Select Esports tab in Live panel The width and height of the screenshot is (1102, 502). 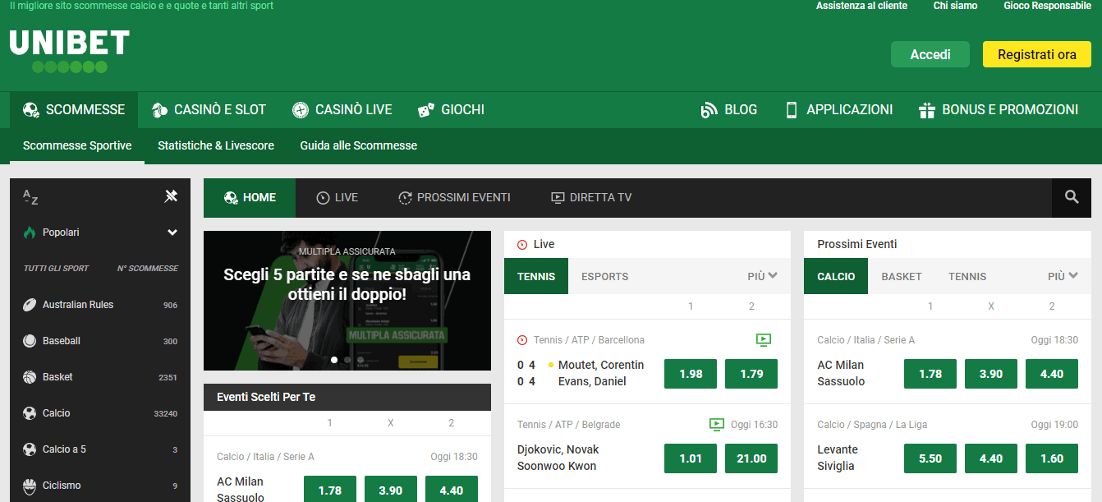pos(605,276)
